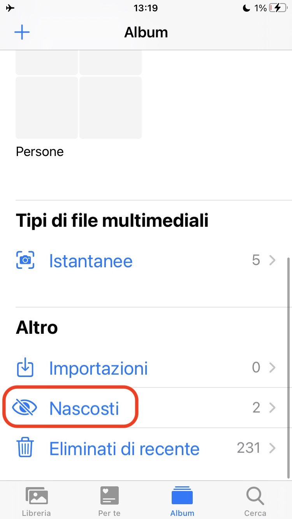Open Eliminati di recente chevron
Screen dimensions: 292x519
[273, 448]
